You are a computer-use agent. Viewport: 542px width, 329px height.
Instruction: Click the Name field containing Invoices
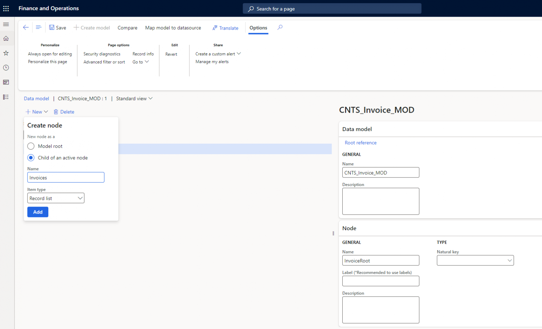pos(66,177)
